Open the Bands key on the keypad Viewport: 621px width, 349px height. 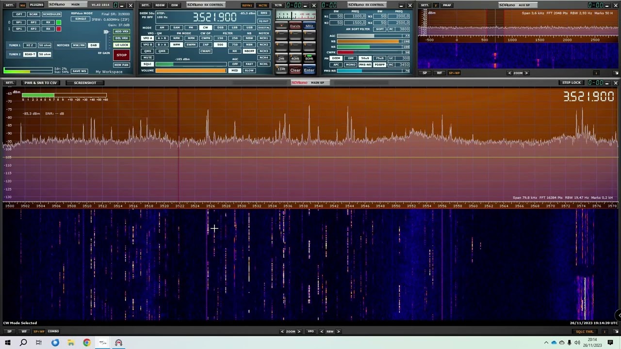point(295,26)
